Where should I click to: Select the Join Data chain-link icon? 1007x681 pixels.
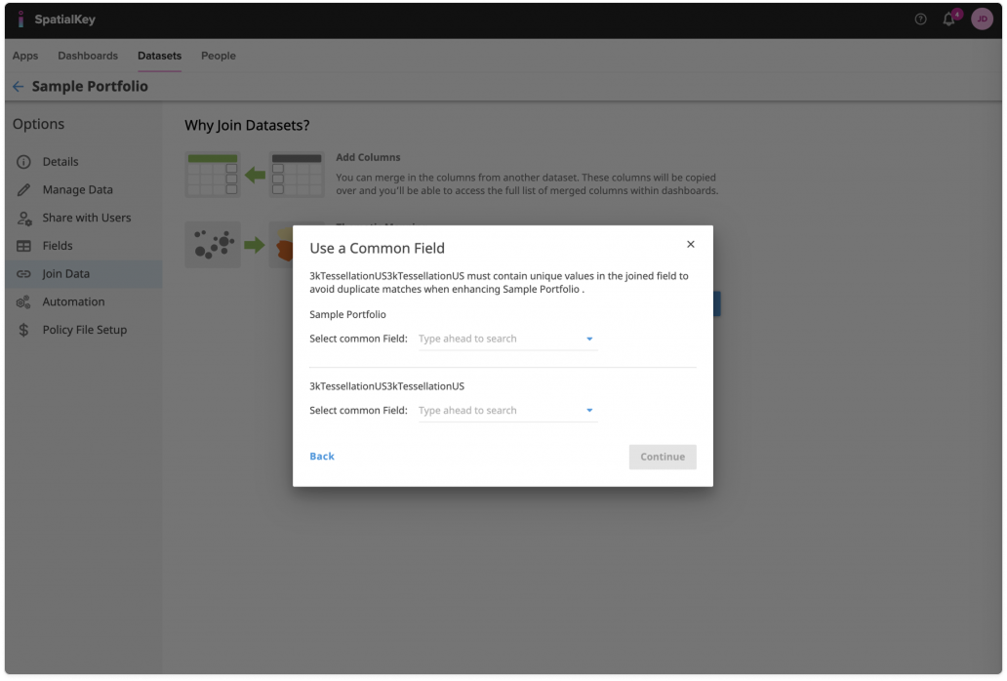click(21, 273)
